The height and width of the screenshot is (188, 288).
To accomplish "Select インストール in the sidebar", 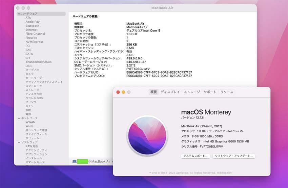I will 34,158.
